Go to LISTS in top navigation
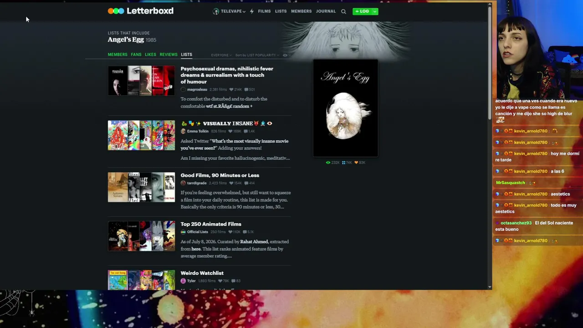The height and width of the screenshot is (328, 583). [x=281, y=11]
